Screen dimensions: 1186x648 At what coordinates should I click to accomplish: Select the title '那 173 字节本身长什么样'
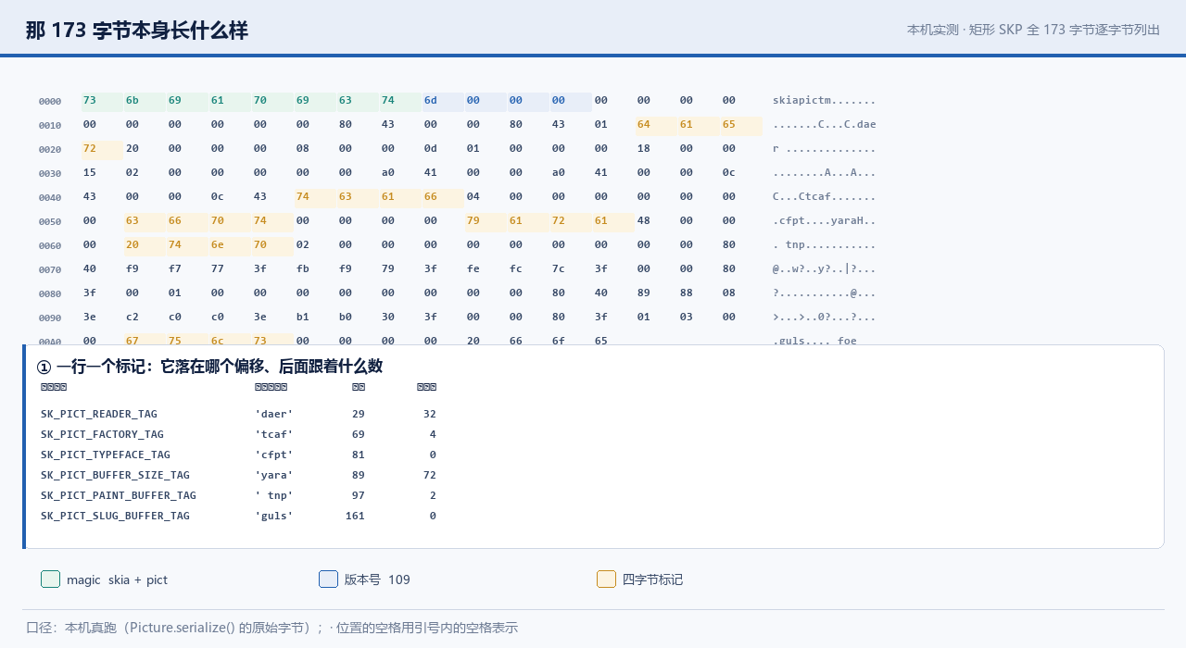coord(137,31)
